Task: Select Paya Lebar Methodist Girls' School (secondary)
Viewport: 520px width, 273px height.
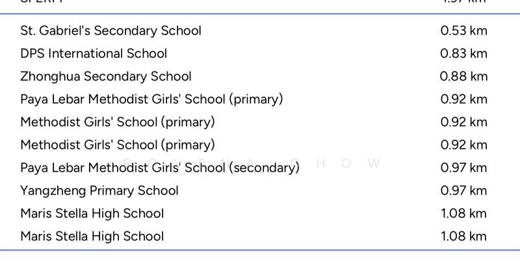Action: (x=160, y=168)
